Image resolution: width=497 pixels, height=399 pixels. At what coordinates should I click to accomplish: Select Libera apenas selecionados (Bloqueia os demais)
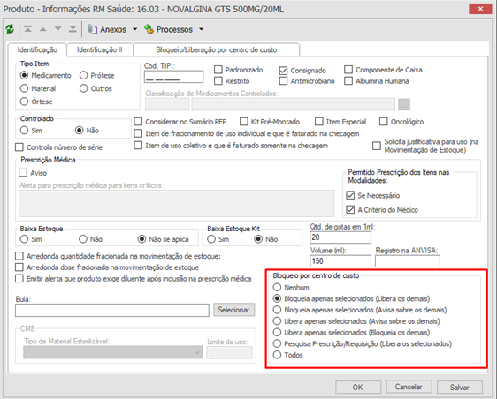pos(277,332)
